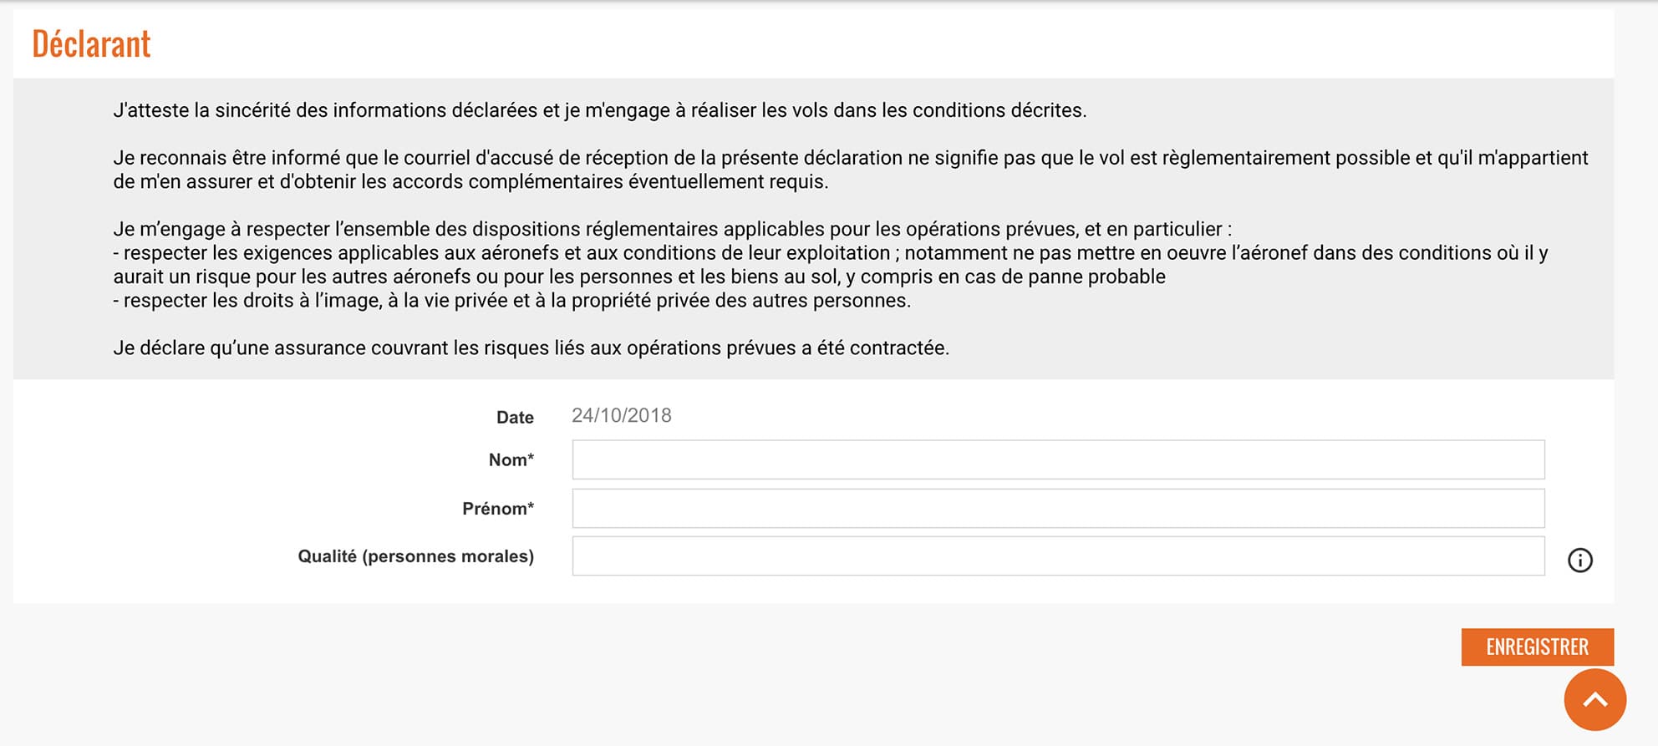Viewport: 1658px width, 746px height.
Task: Click the line starting "Je reconnais être informé"
Action: pos(850,158)
